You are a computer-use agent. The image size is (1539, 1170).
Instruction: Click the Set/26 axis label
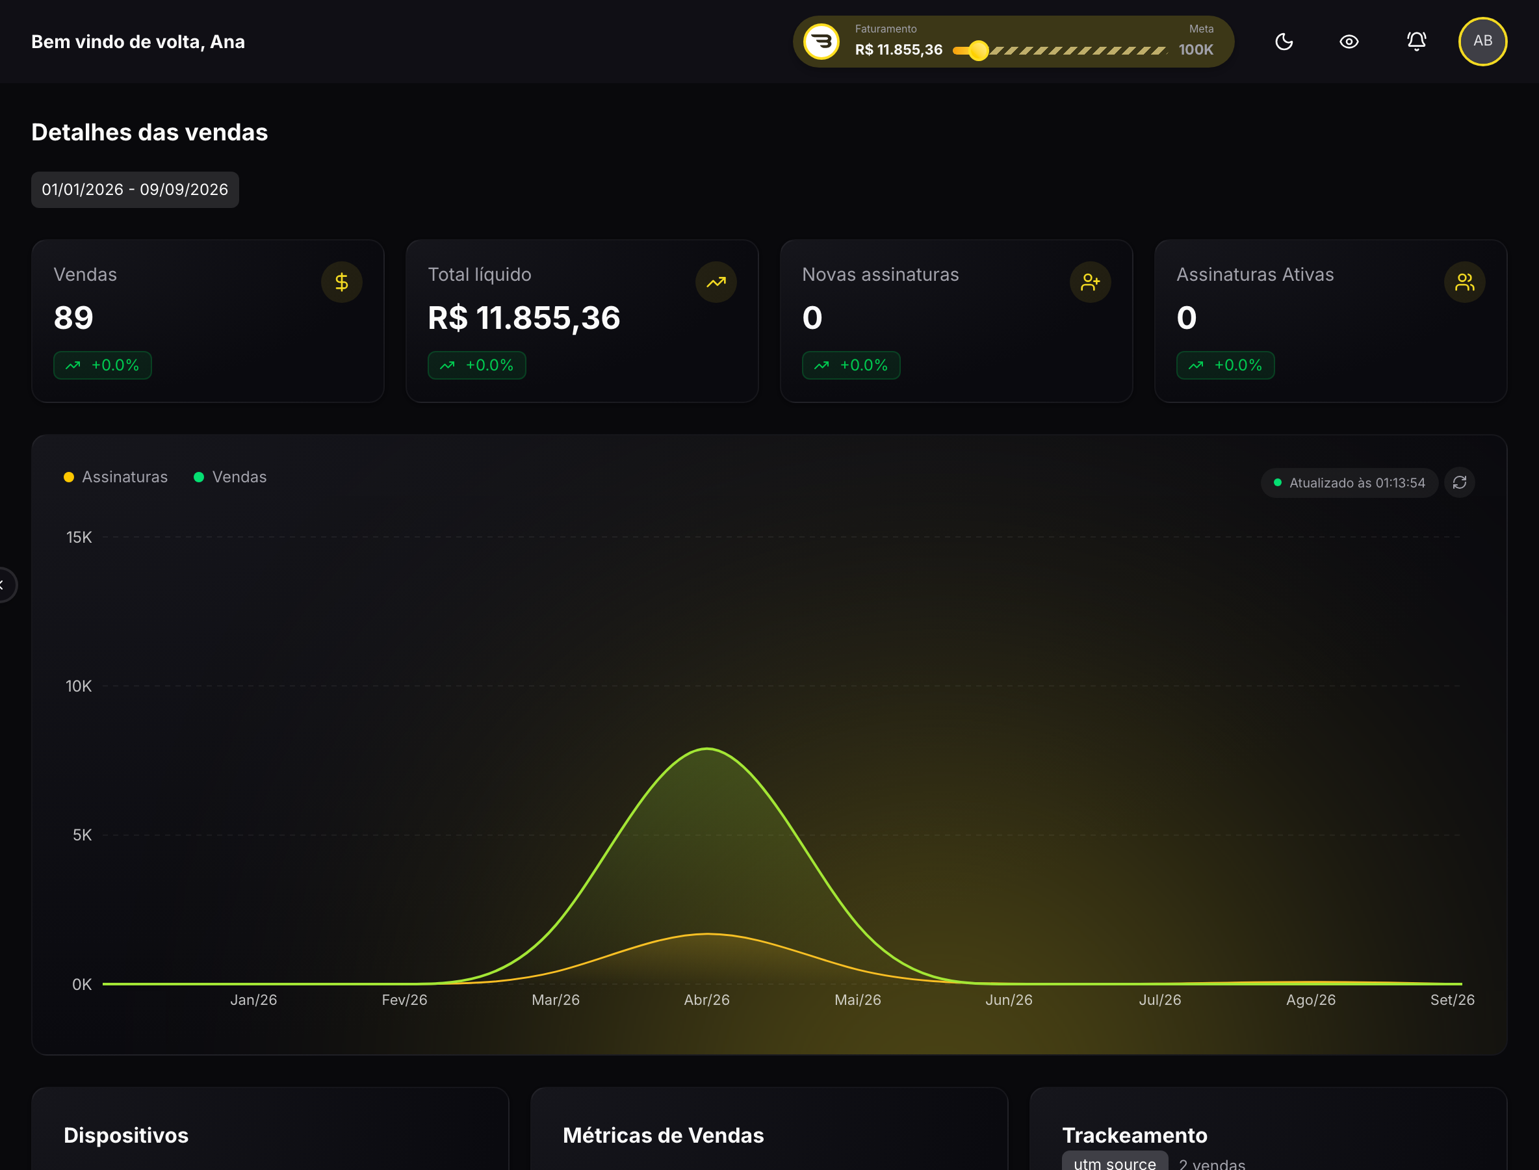pyautogui.click(x=1452, y=1000)
